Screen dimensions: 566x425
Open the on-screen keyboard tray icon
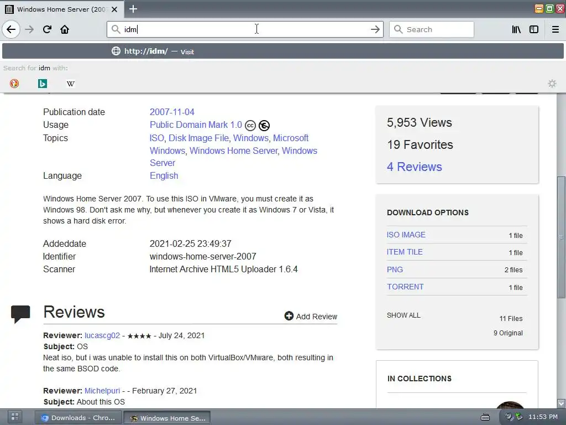click(x=485, y=417)
